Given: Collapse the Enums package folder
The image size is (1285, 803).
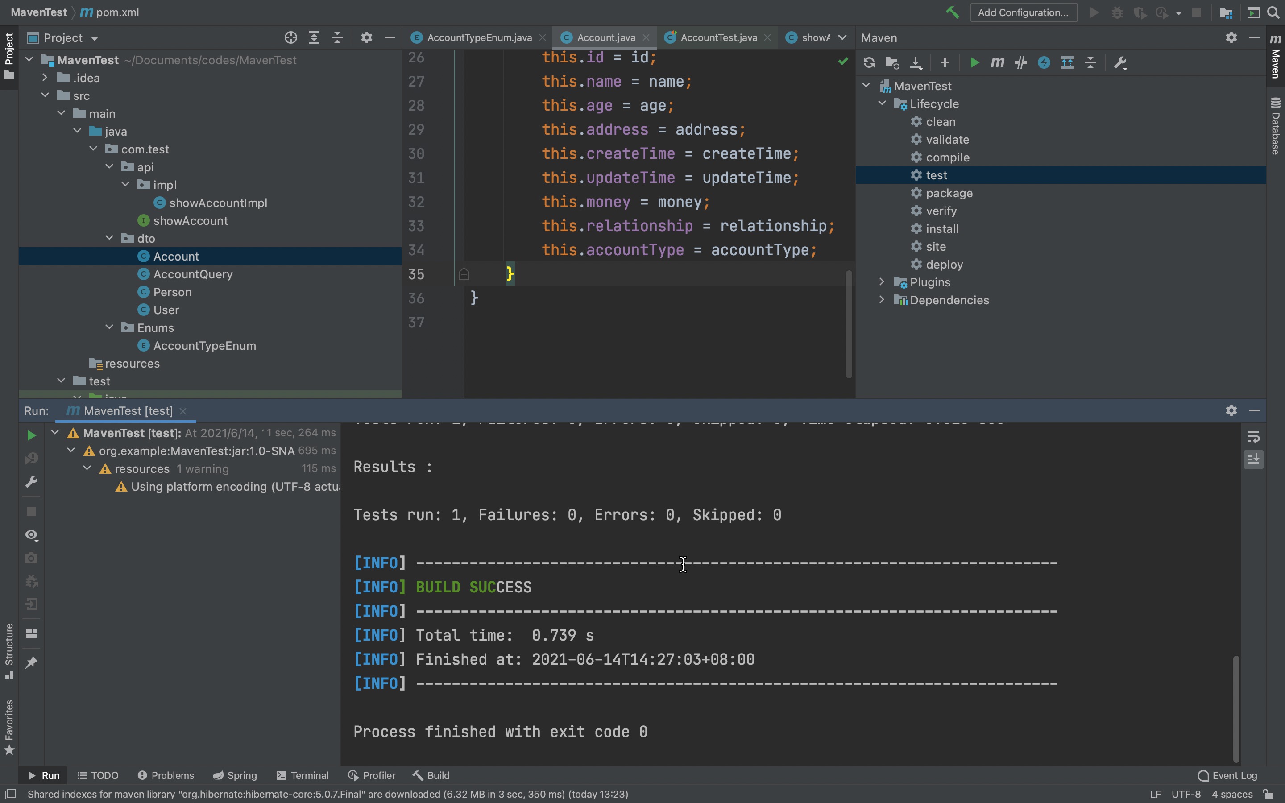Looking at the screenshot, I should (109, 328).
